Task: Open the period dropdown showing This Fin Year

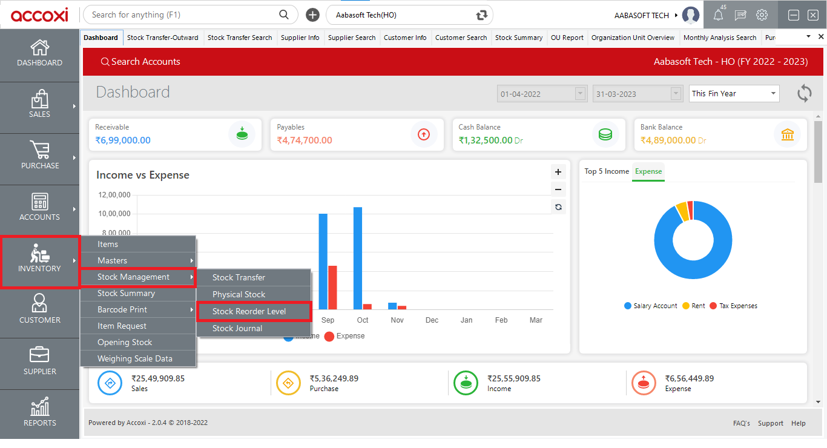Action: point(734,93)
